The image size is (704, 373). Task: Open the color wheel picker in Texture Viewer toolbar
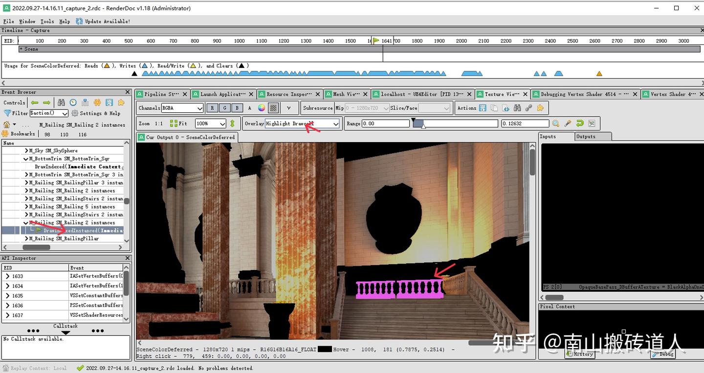click(261, 108)
